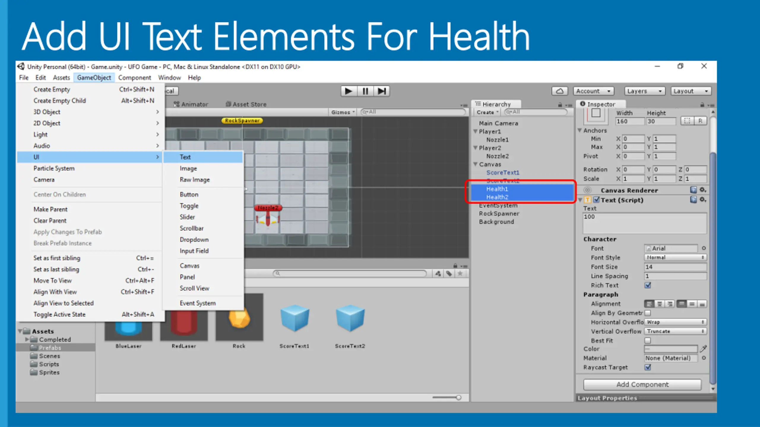The width and height of the screenshot is (760, 427).
Task: Enable the Best Fit checkbox
Action: (x=648, y=340)
